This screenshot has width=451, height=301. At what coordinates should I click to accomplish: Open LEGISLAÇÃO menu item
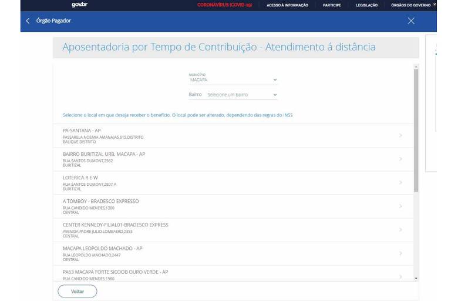366,5
